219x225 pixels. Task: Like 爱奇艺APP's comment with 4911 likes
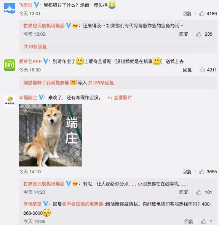tap(202, 70)
